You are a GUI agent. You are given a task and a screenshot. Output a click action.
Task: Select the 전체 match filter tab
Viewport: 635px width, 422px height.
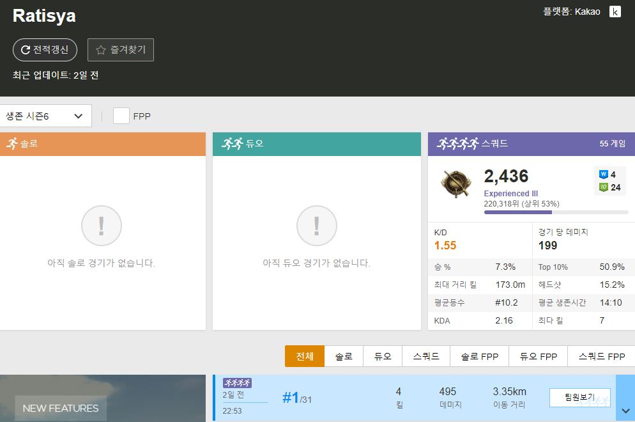305,356
